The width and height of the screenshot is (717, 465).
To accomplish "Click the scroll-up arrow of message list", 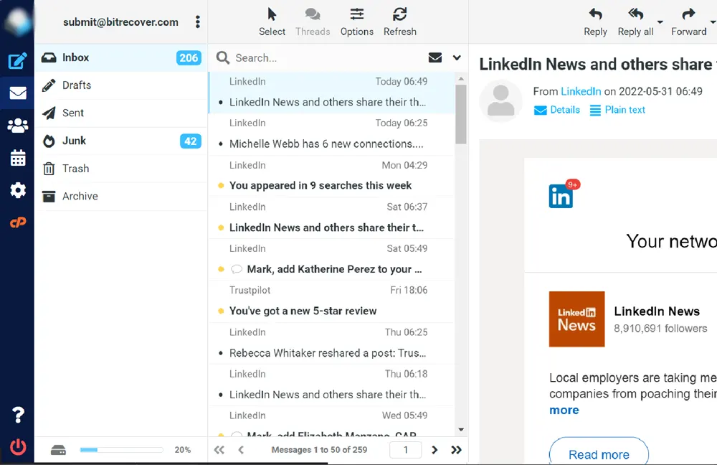I will (x=461, y=79).
